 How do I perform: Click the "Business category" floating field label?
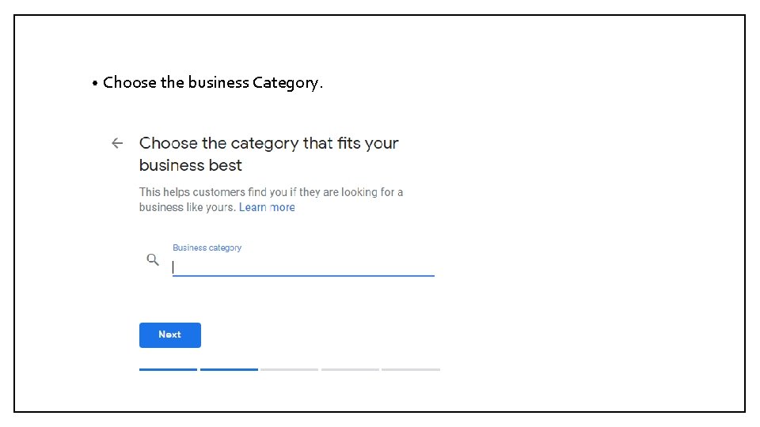pos(207,248)
